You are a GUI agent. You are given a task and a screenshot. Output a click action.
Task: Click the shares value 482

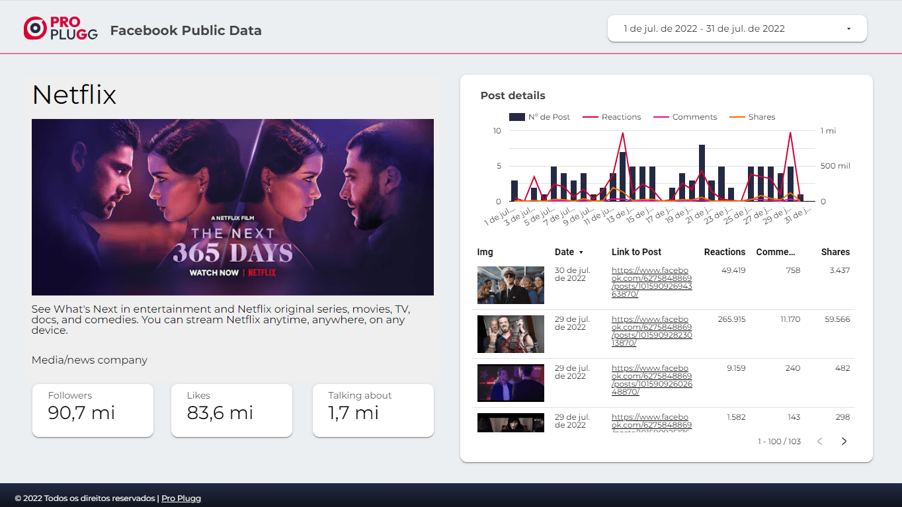842,368
